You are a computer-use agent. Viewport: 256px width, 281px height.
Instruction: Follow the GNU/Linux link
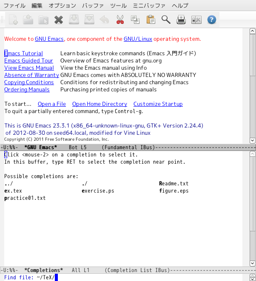[138, 39]
